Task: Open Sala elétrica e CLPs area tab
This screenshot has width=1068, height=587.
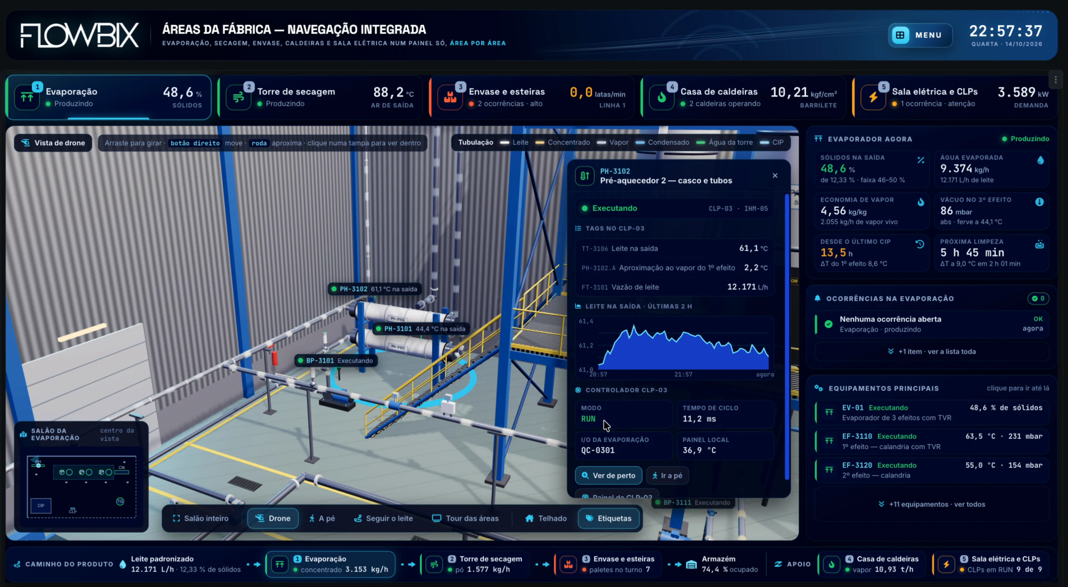Action: pyautogui.click(x=955, y=98)
